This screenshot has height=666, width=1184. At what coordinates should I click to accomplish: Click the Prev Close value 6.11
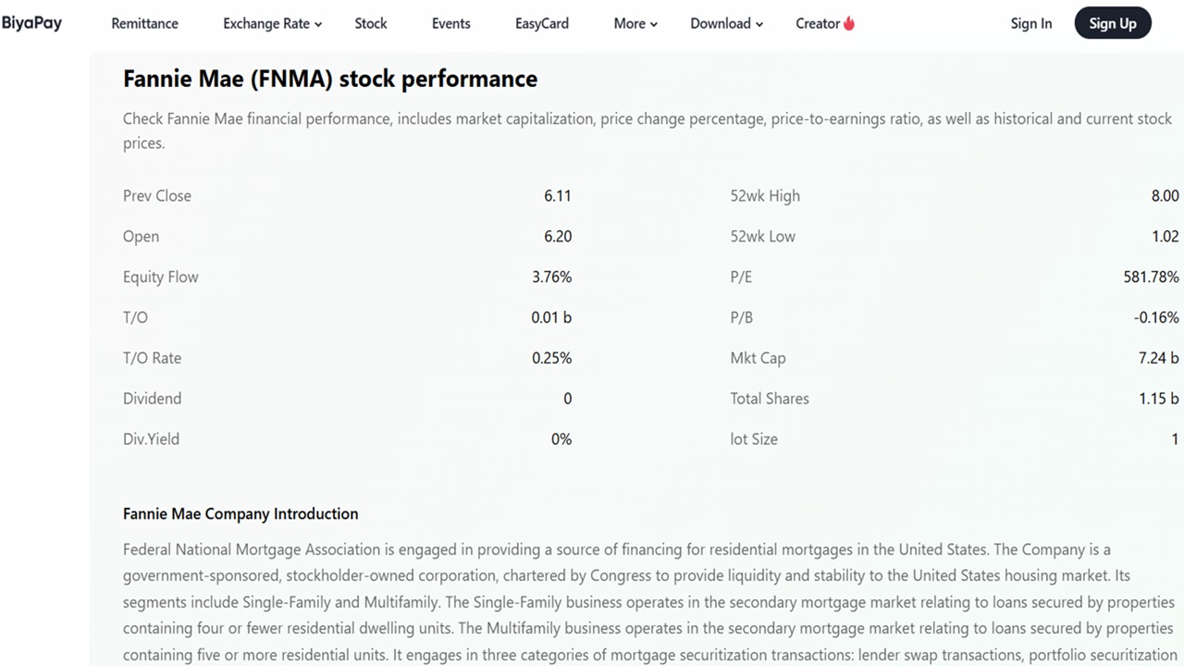pos(558,195)
